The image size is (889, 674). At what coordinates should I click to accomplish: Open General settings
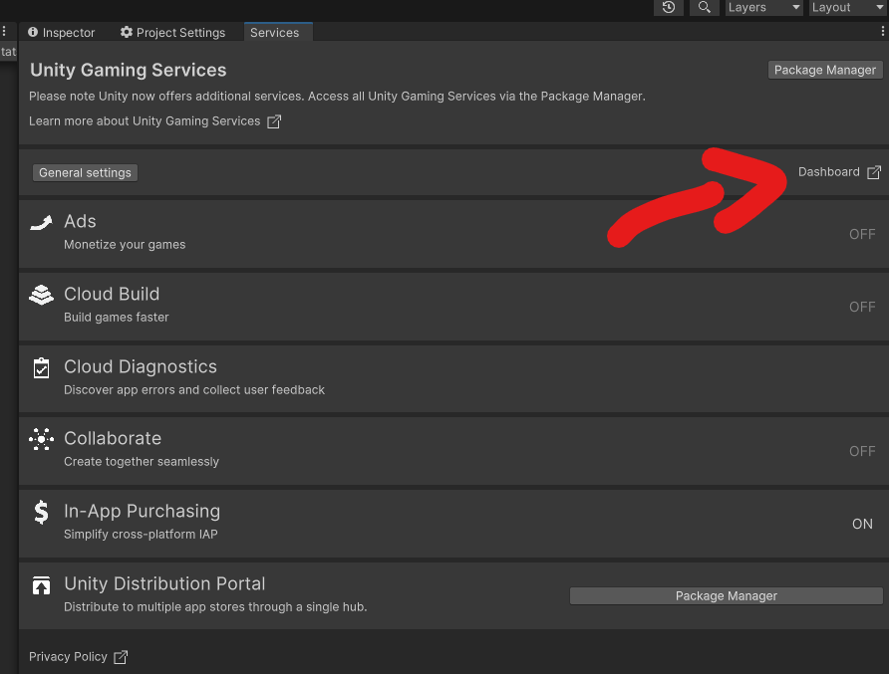85,173
